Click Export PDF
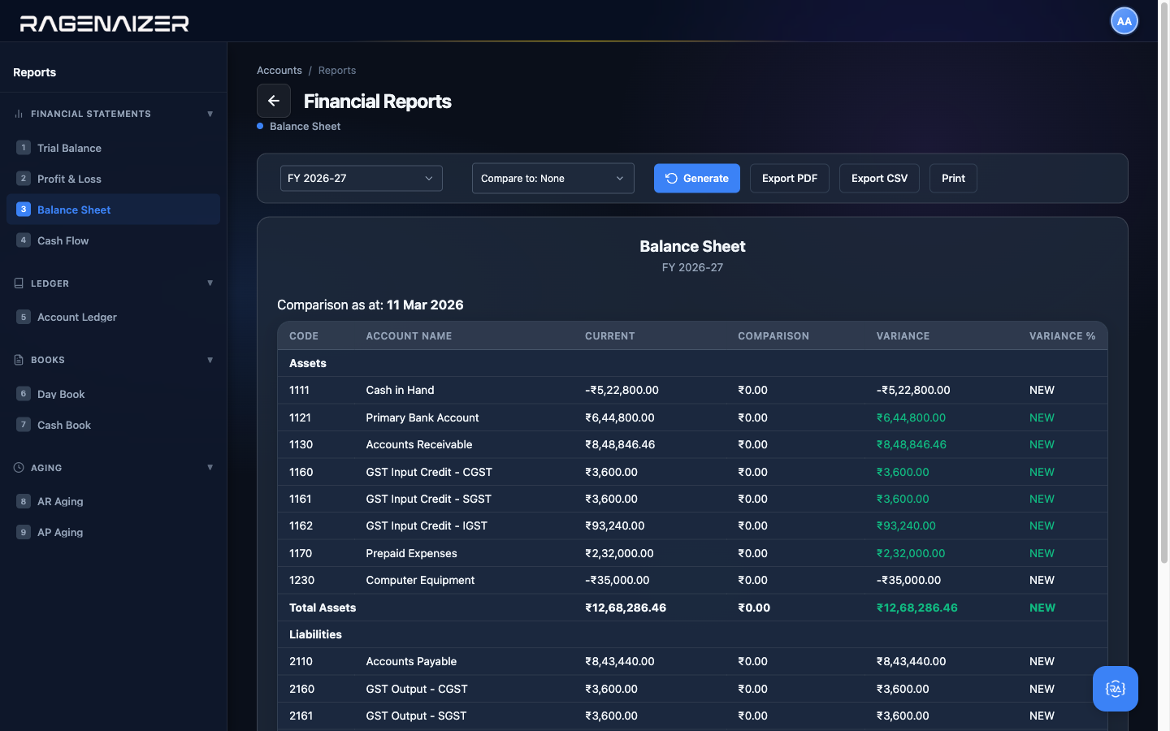The image size is (1170, 731). click(790, 179)
